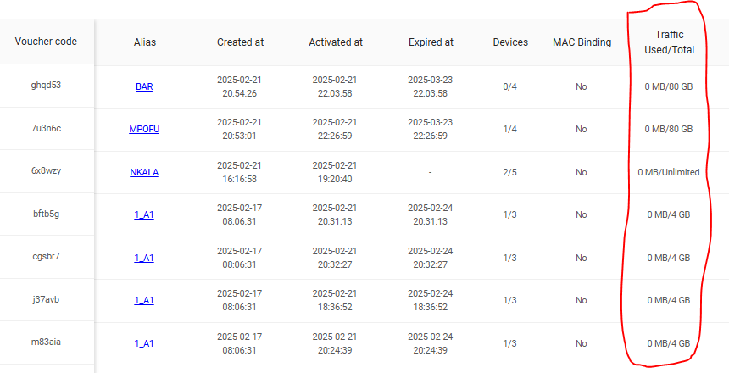Open 1_A1 link for voucher cgsbr7

[144, 258]
